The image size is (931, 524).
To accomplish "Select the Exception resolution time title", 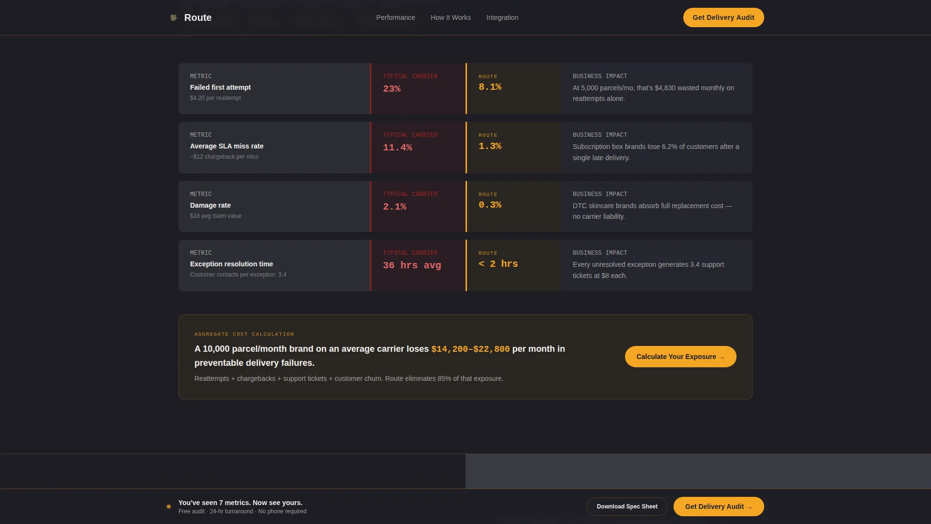I will click(231, 264).
